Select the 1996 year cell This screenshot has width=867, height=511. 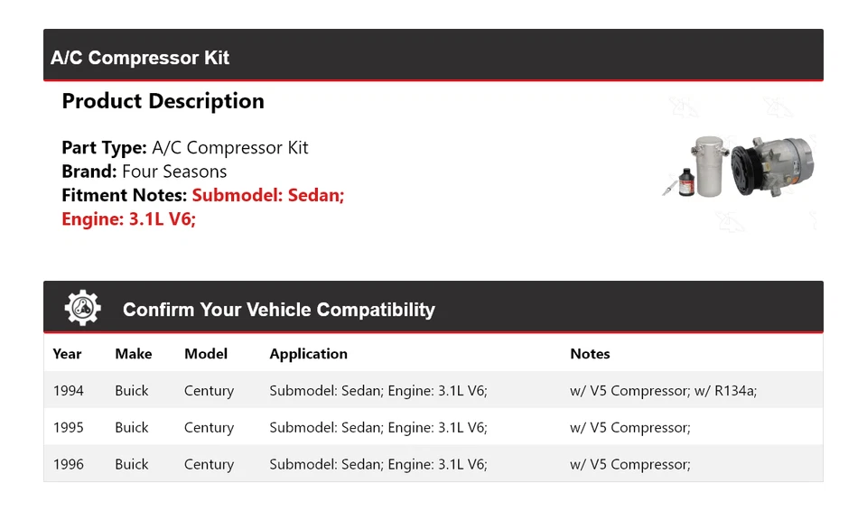pyautogui.click(x=69, y=465)
